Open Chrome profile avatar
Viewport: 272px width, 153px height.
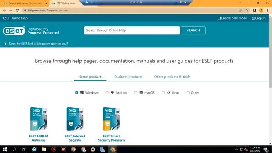pos(261,10)
